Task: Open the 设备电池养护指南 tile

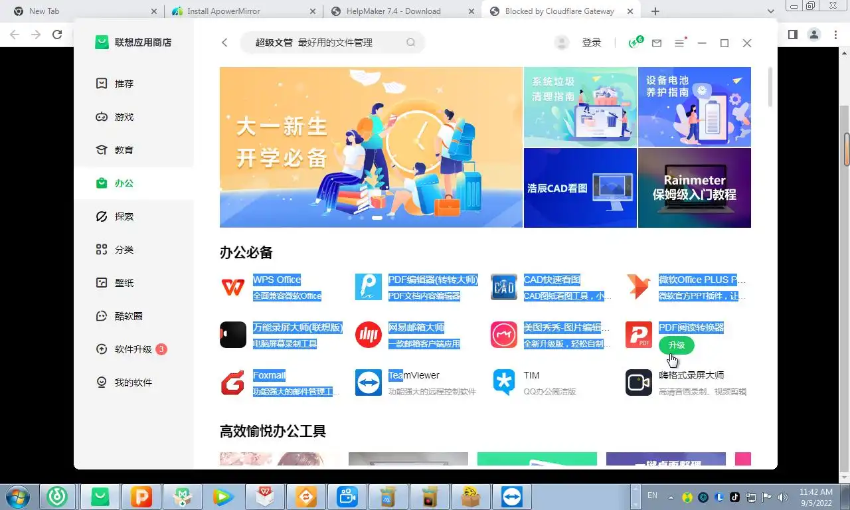Action: (695, 107)
